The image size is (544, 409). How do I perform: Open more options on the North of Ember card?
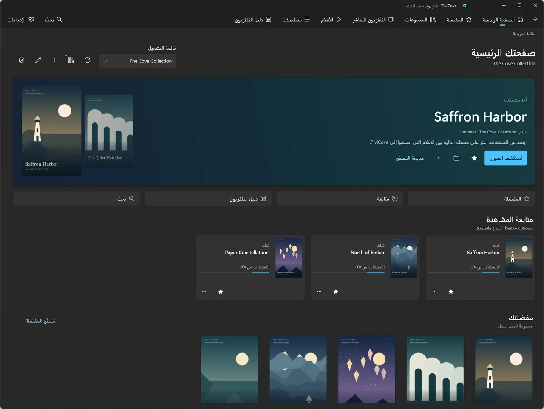click(319, 292)
